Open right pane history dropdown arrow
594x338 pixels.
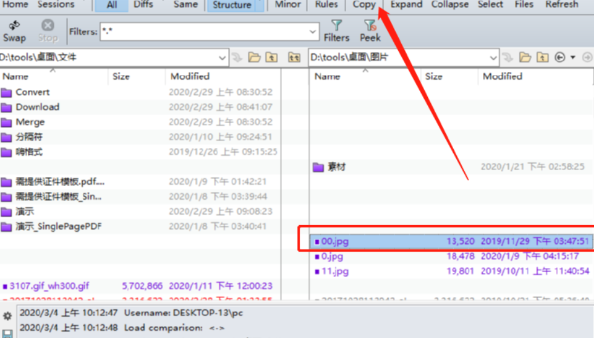click(x=573, y=57)
